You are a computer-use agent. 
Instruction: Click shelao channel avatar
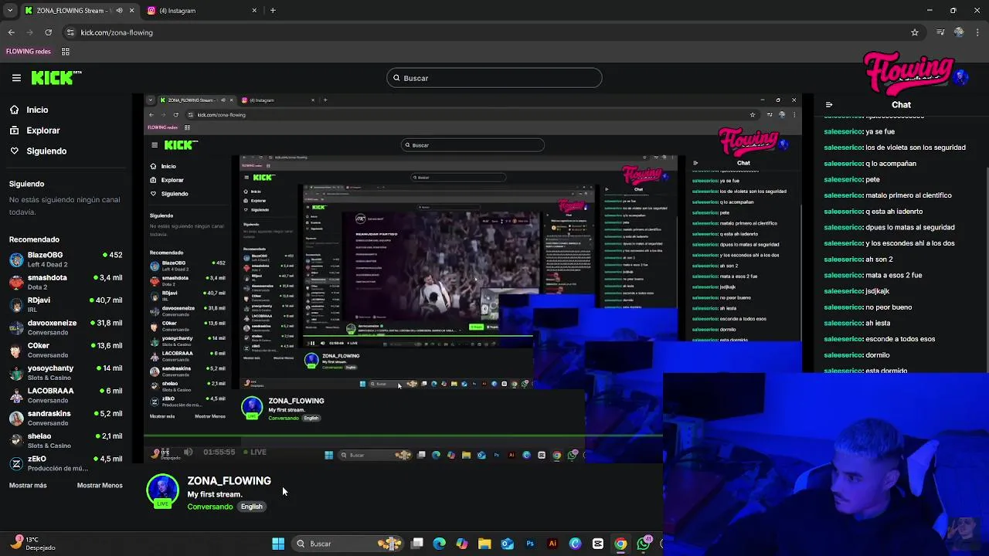point(16,440)
